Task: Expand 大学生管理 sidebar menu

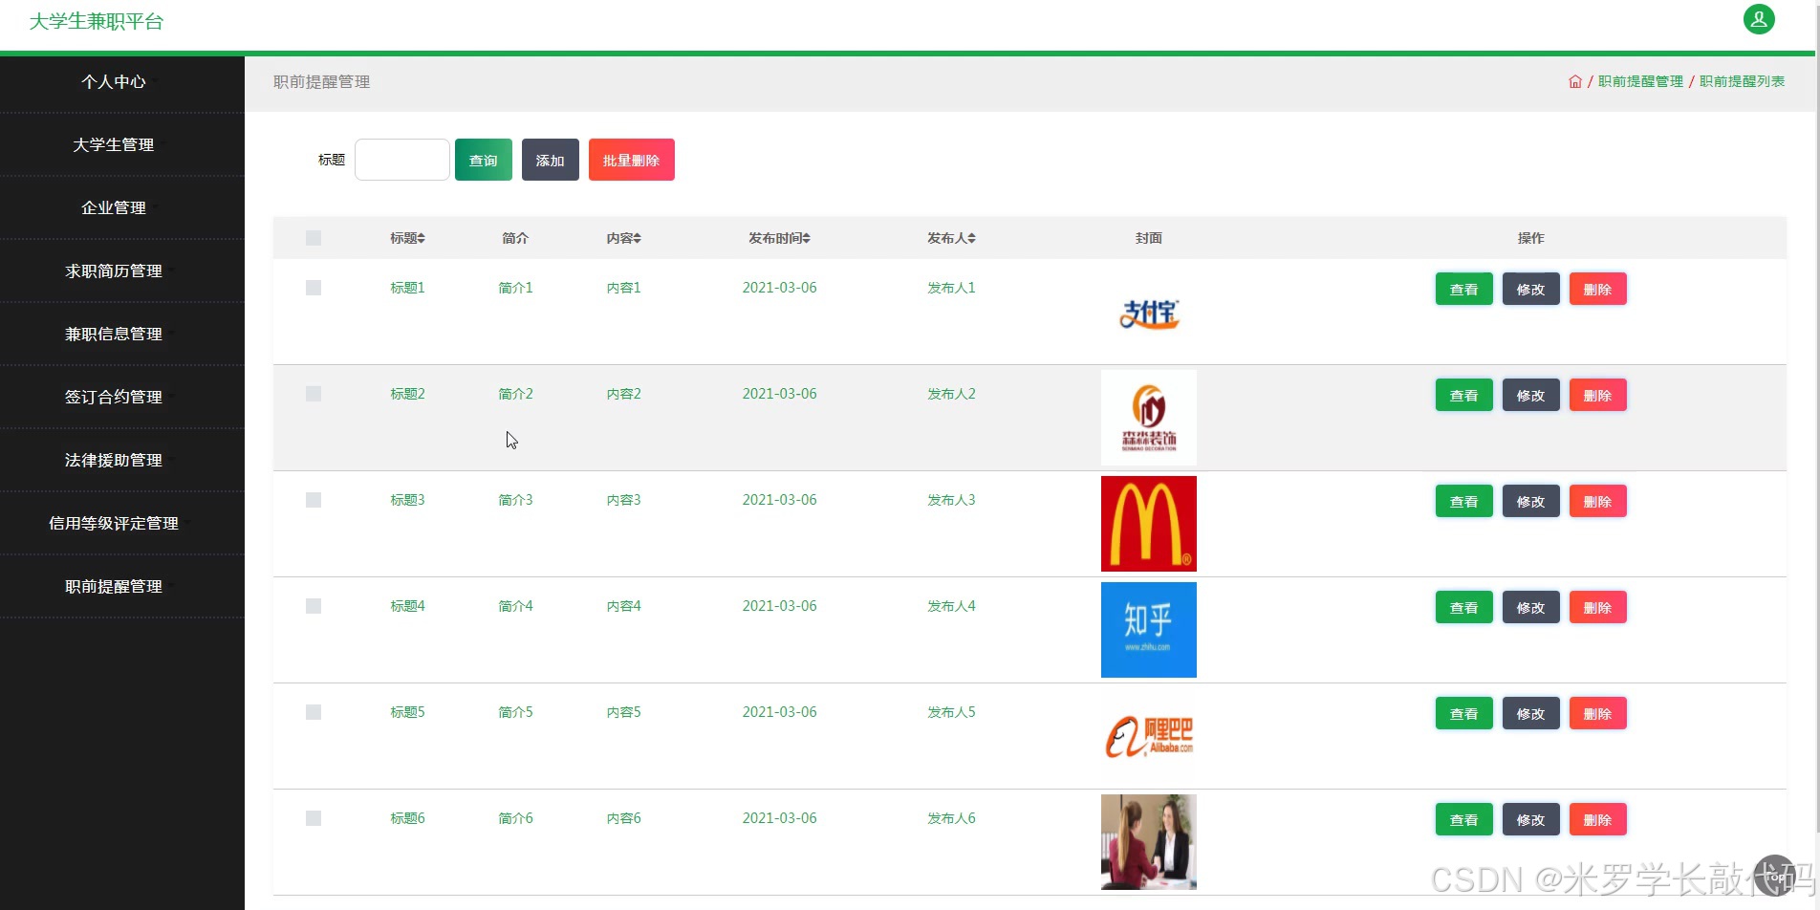Action: tap(122, 145)
